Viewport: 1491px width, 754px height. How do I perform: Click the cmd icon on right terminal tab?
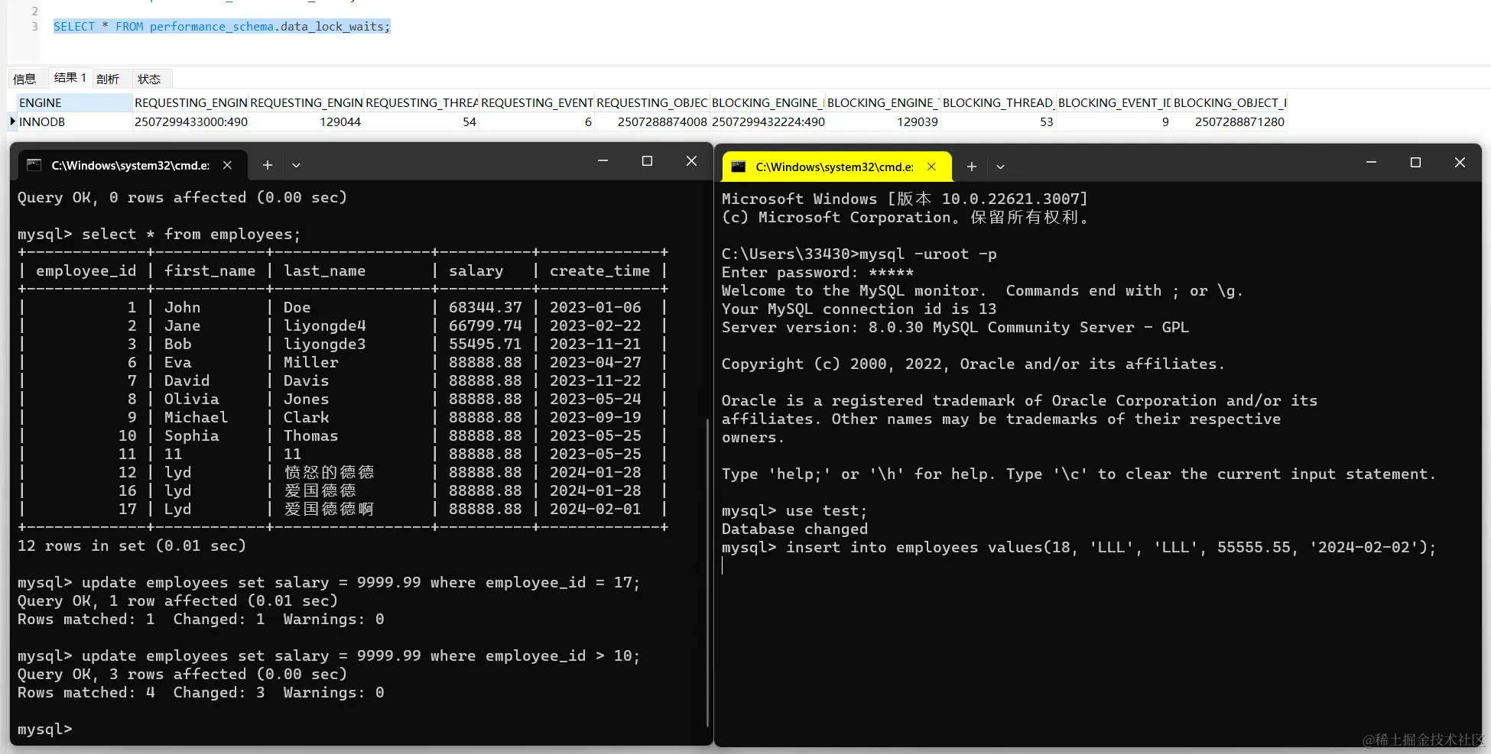click(x=738, y=167)
